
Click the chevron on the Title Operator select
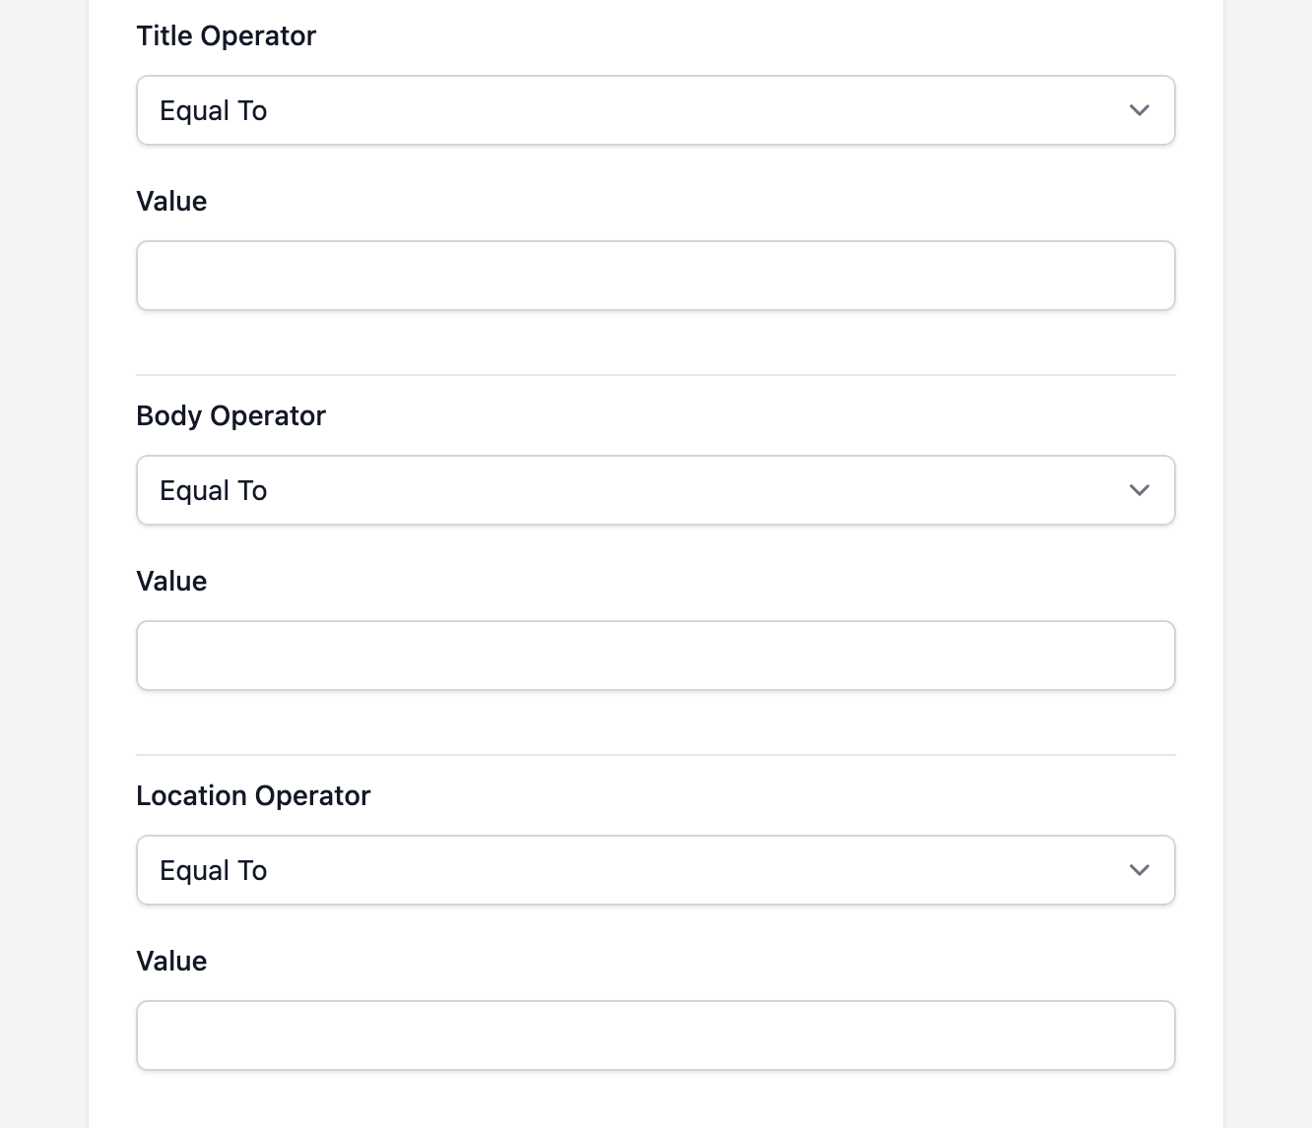[1140, 110]
